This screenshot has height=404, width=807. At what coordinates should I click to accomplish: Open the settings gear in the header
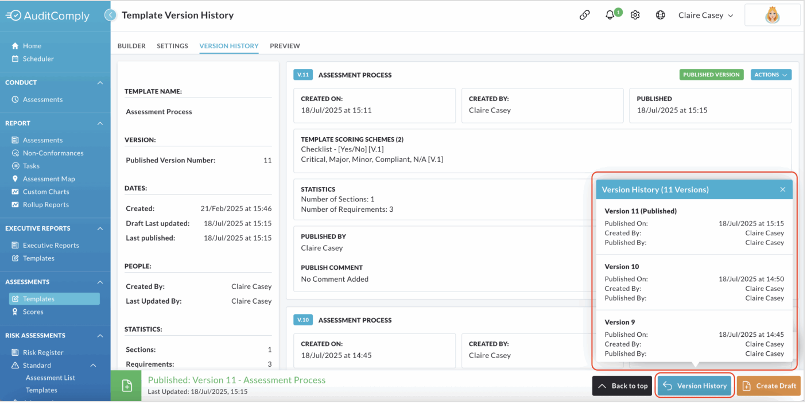coord(635,15)
